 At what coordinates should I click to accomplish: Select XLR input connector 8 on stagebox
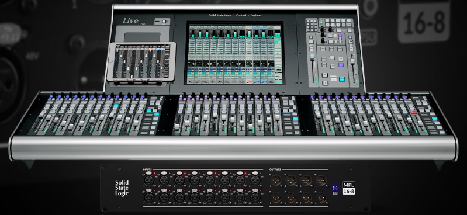tap(255, 181)
